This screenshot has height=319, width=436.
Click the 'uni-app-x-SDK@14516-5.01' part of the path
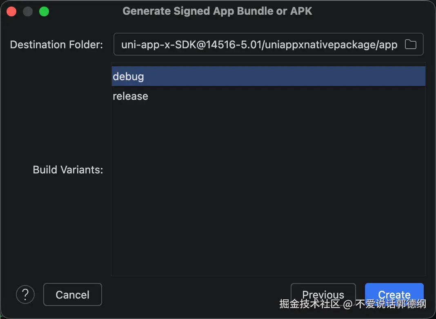(190, 45)
